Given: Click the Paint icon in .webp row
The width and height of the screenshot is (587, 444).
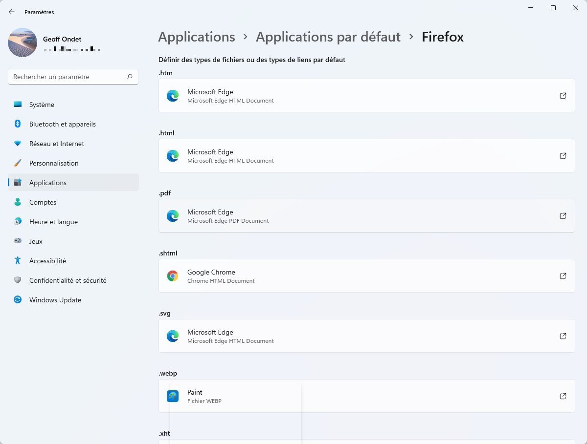Looking at the screenshot, I should (173, 396).
